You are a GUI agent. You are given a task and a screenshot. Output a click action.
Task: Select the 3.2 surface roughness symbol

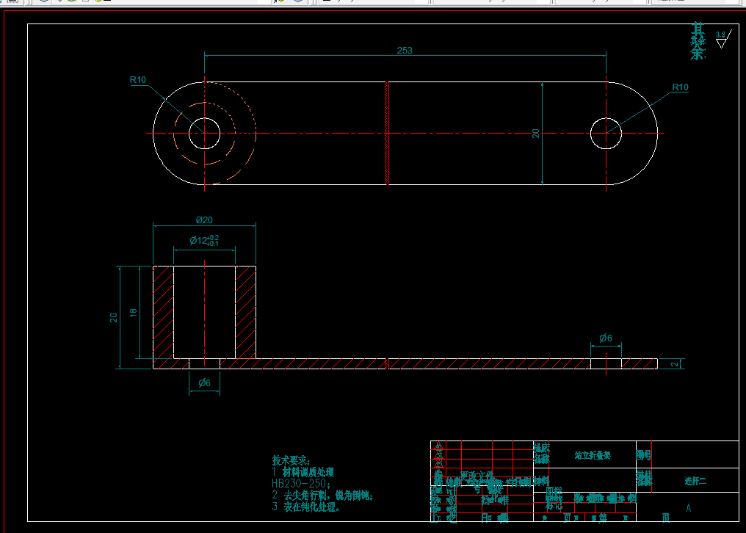(724, 39)
